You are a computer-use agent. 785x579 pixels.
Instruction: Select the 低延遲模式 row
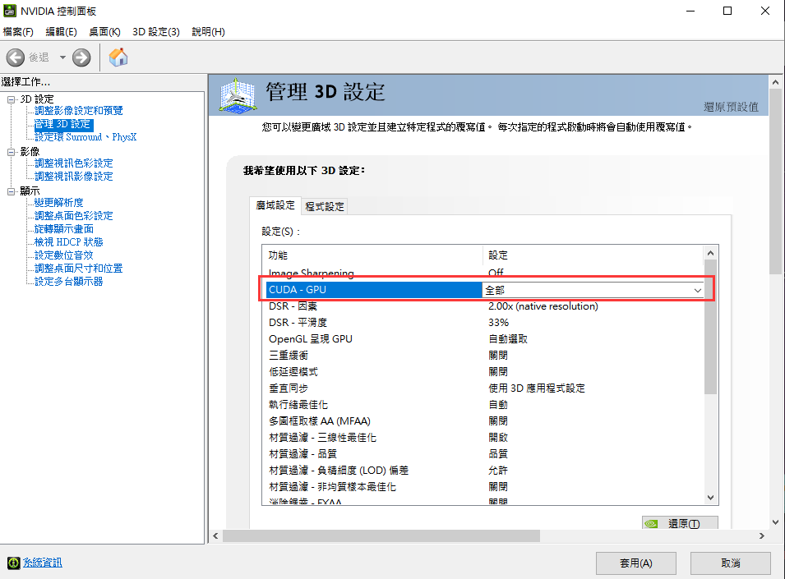click(483, 372)
